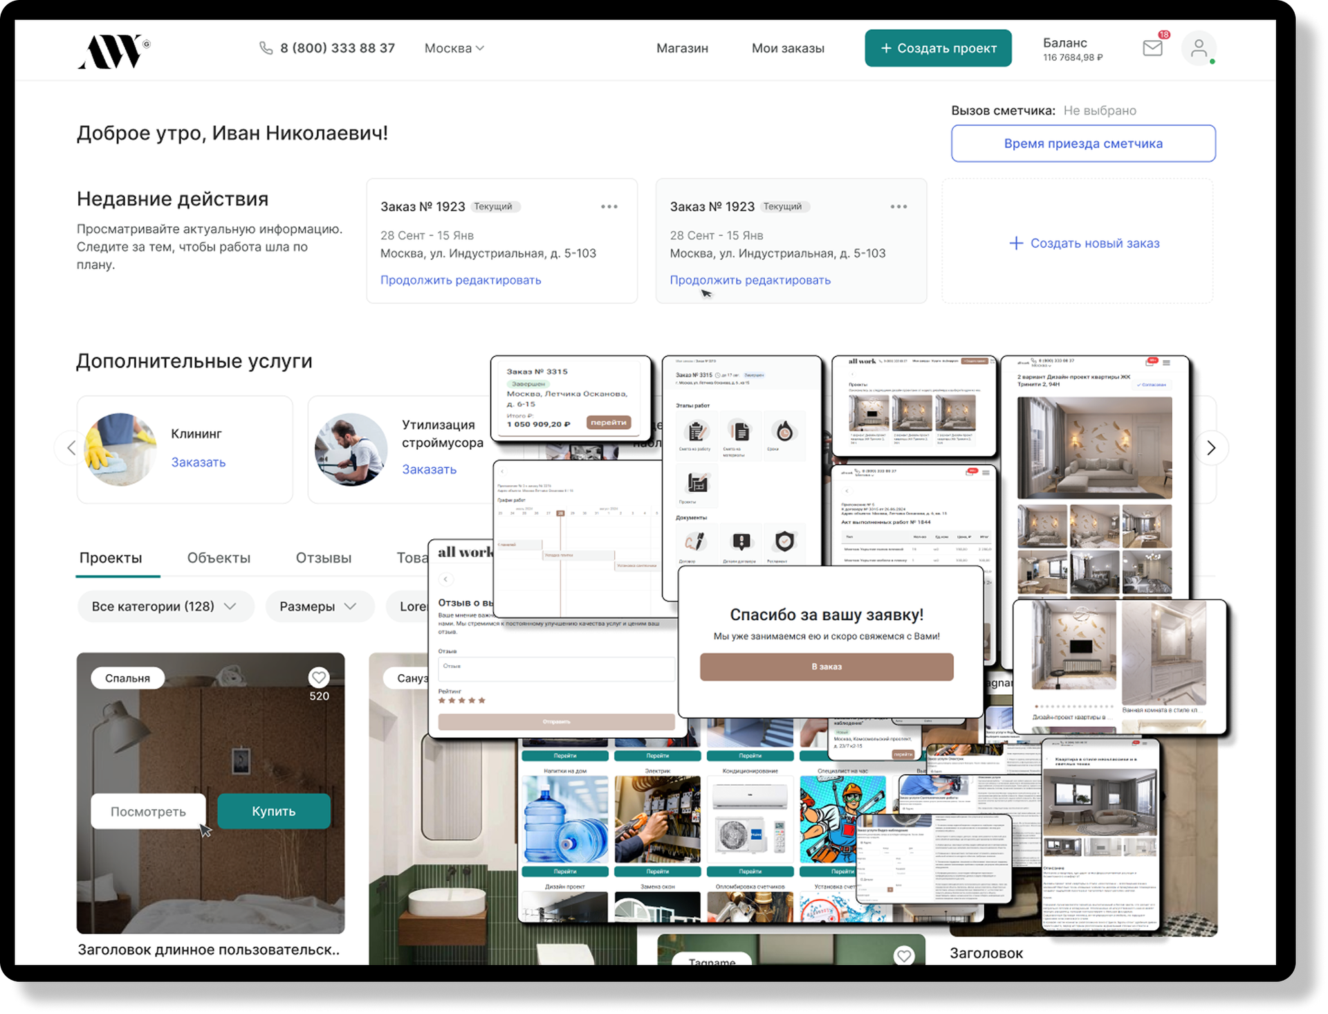Like the Спальня project with heart icon
1328x1014 pixels.
click(x=318, y=677)
